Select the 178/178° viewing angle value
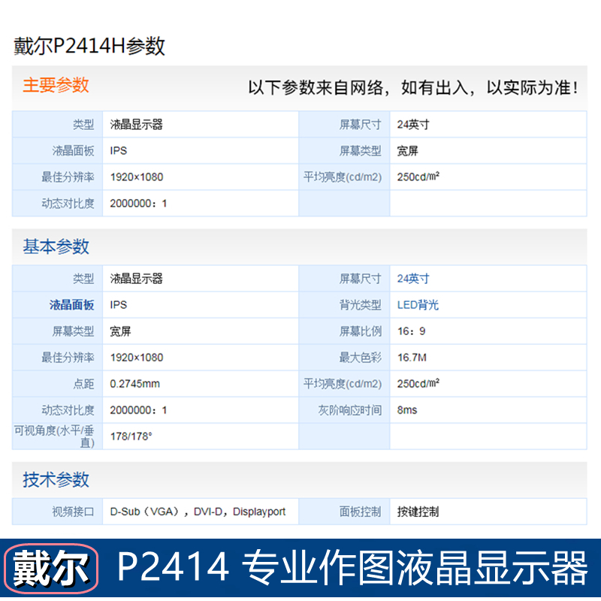The image size is (601, 601). click(x=131, y=436)
